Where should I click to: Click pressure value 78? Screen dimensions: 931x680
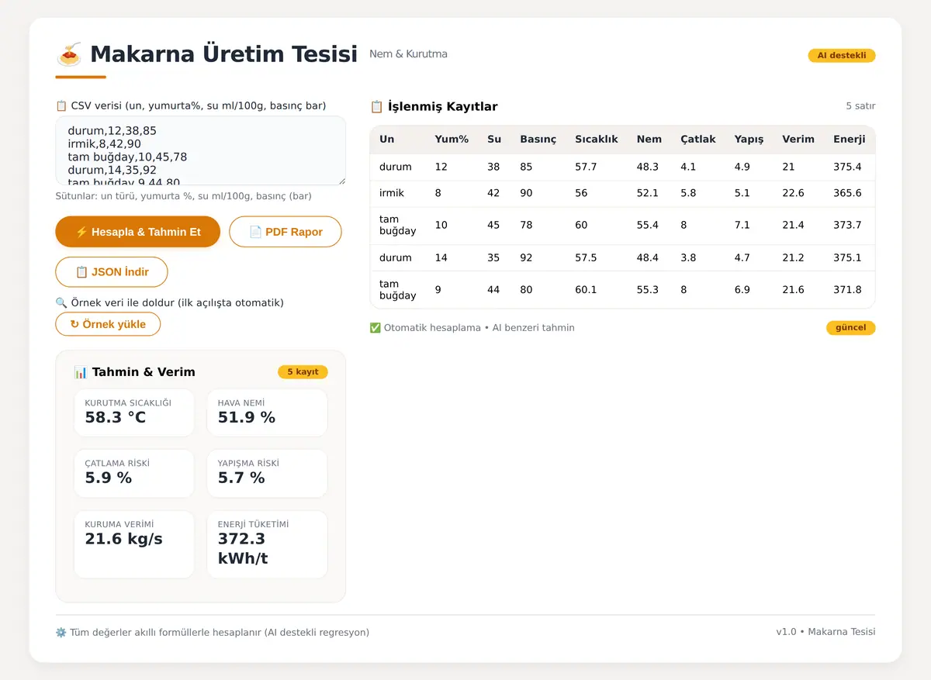526,225
